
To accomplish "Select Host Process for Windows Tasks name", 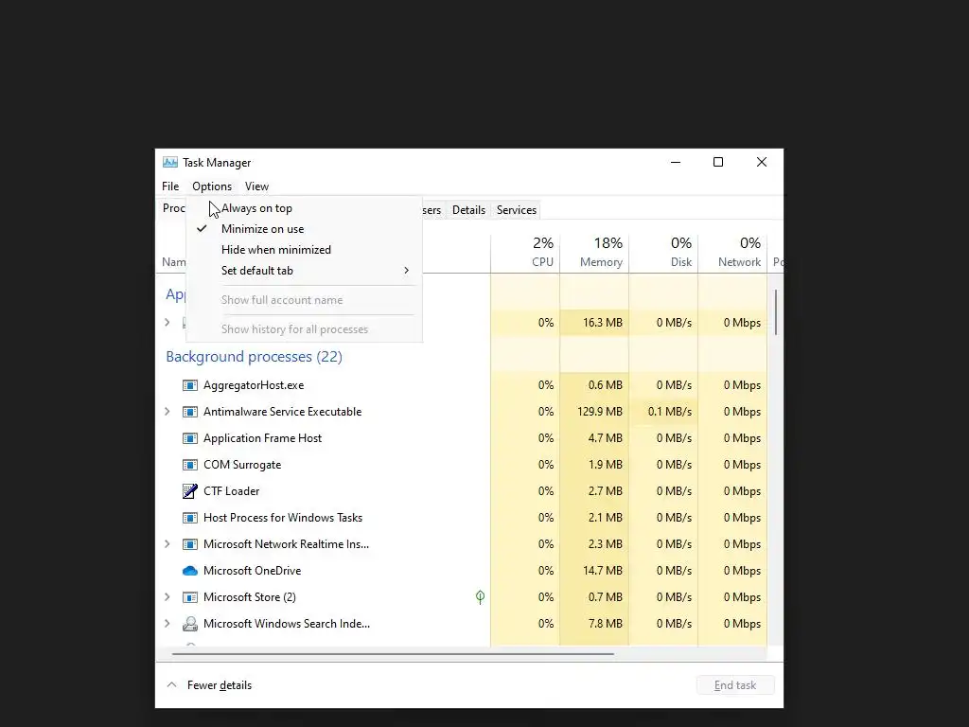I will (283, 518).
